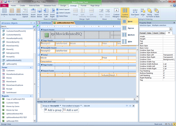The height and width of the screenshot is (126, 176).
Task: Select Movies by Genre report
Action: (13, 106)
